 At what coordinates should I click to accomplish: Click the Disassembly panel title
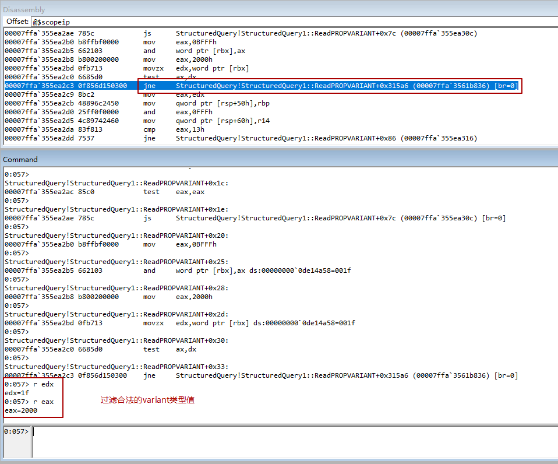(24, 9)
